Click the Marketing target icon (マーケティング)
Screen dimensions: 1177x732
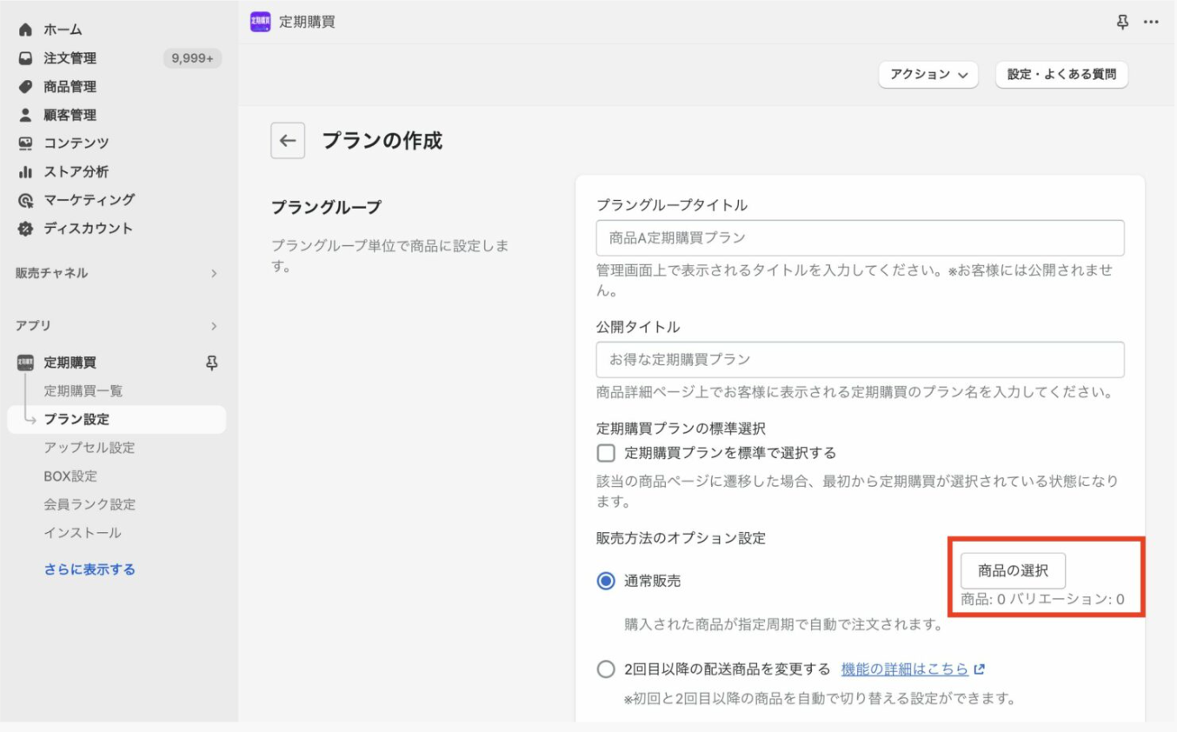coord(25,200)
